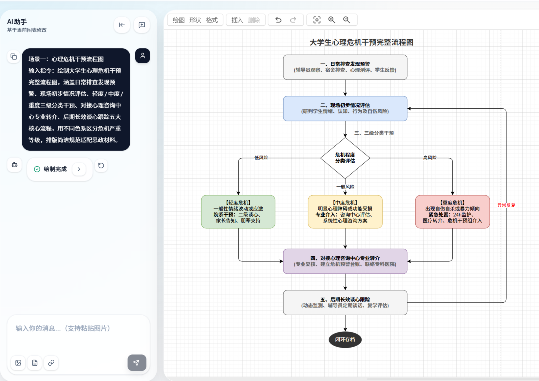Open the 形状 menu
539x381 pixels.
195,20
